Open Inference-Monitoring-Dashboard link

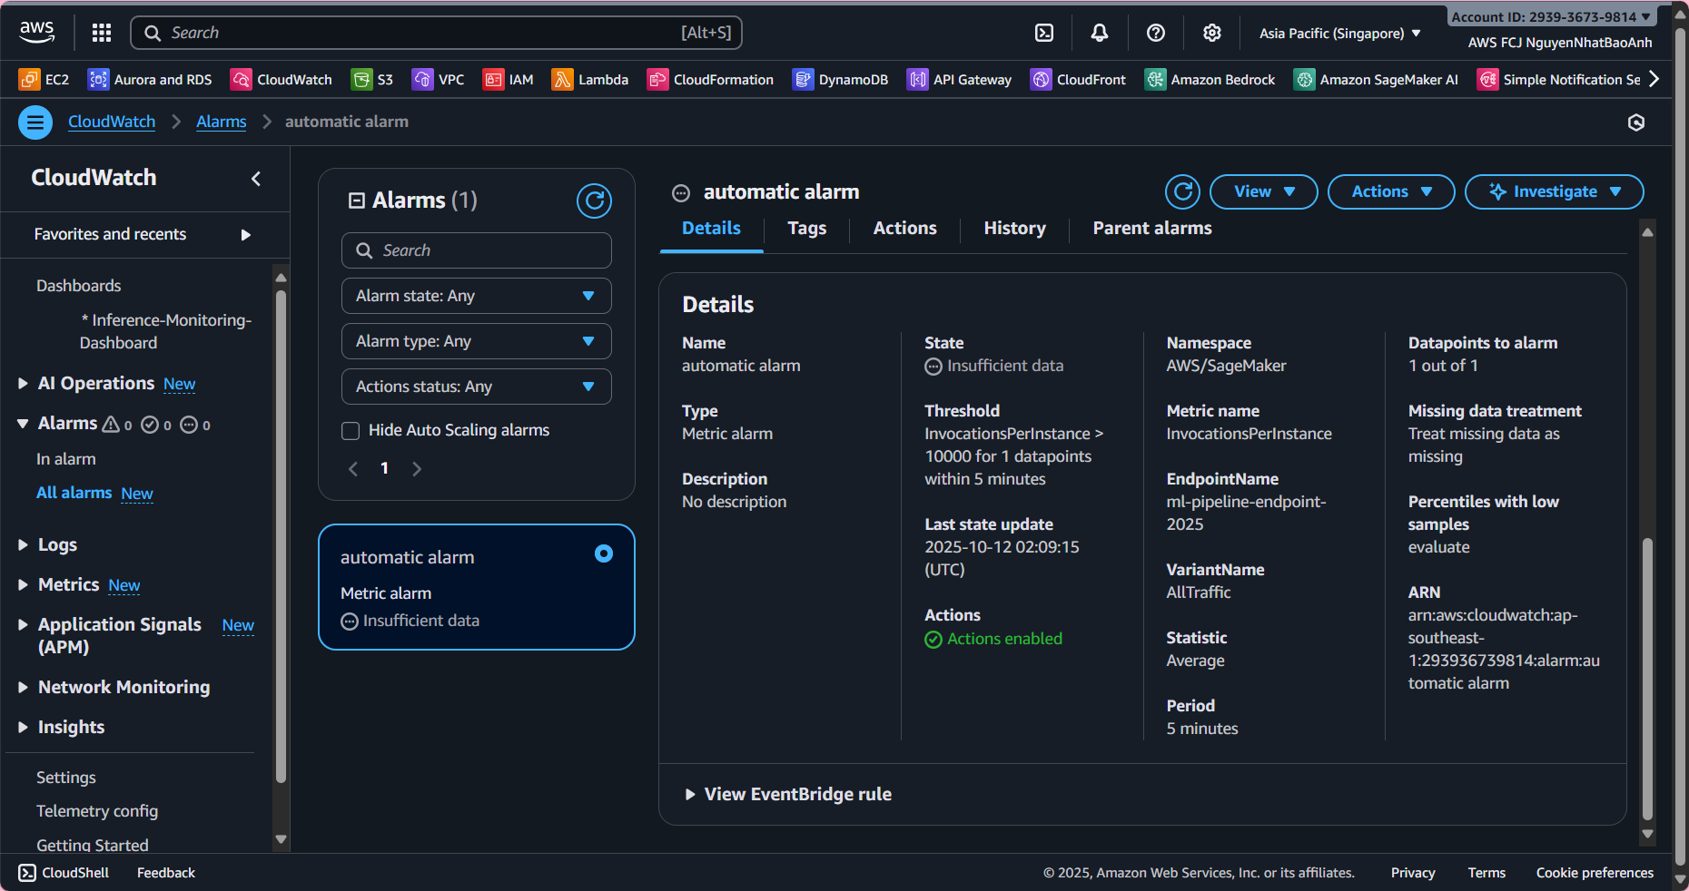(x=165, y=331)
